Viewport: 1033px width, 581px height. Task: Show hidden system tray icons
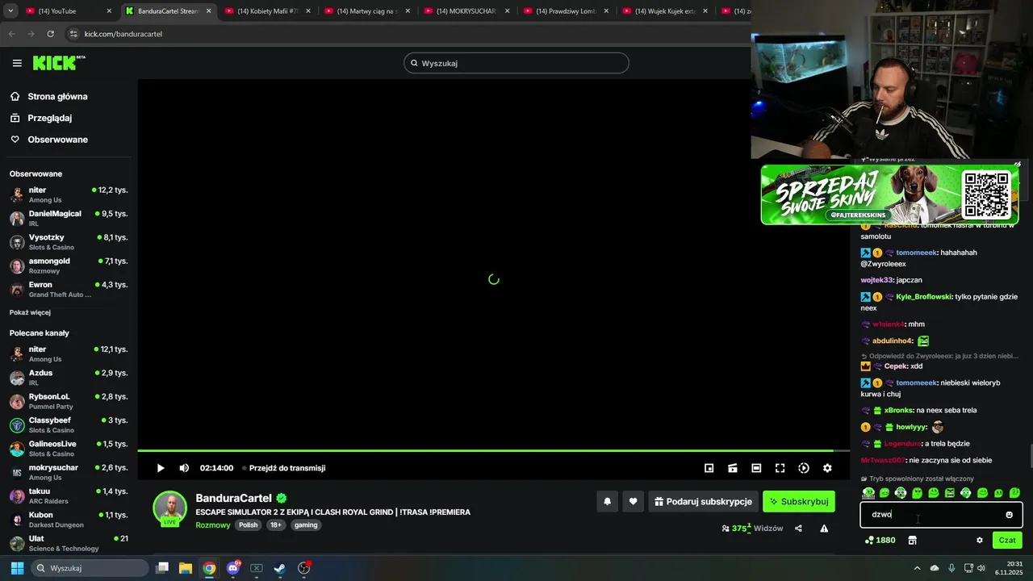pyautogui.click(x=917, y=568)
